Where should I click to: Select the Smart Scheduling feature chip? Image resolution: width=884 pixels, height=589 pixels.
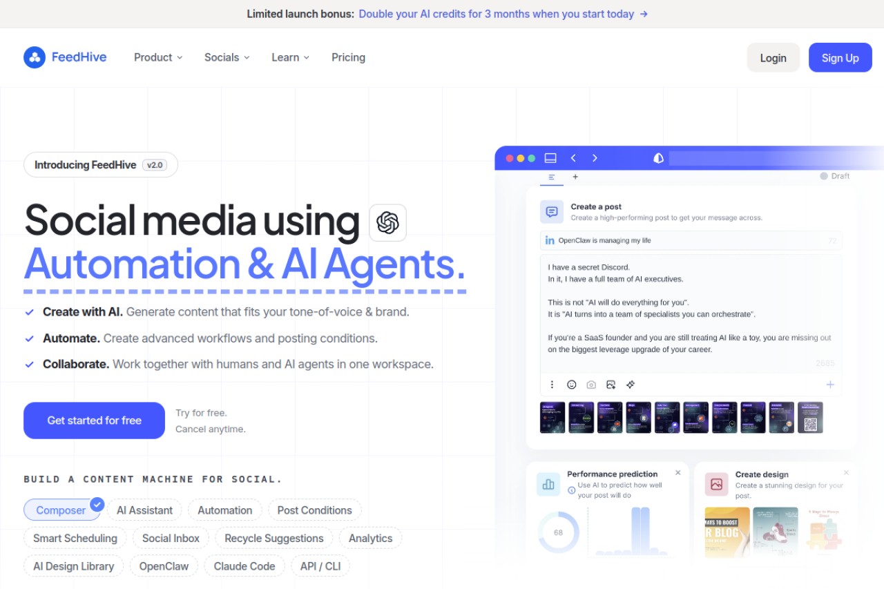tap(75, 539)
